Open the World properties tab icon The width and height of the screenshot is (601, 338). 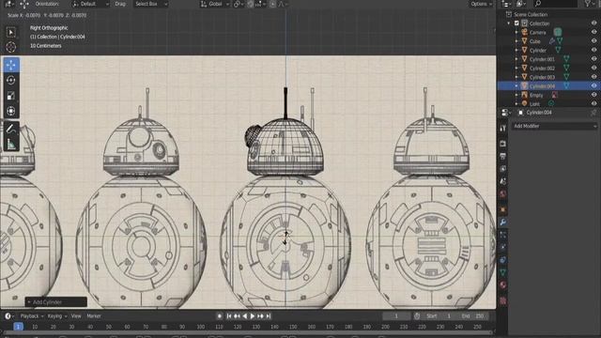(x=503, y=194)
